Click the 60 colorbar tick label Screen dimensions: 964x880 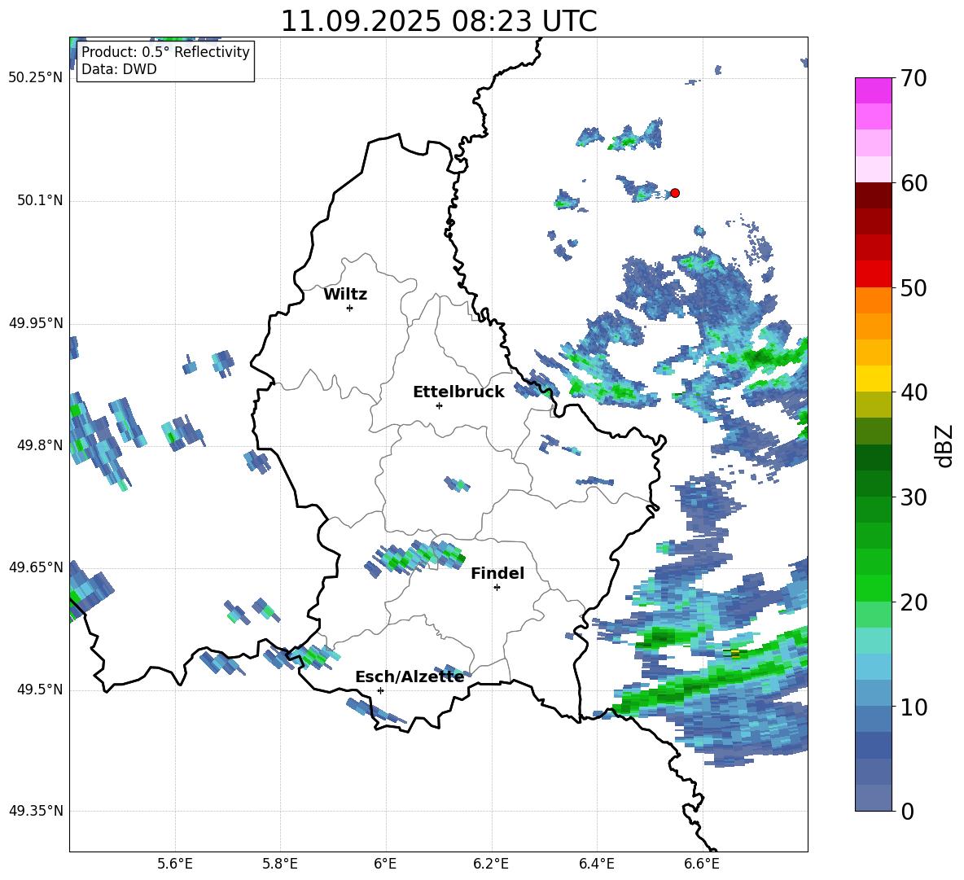914,182
